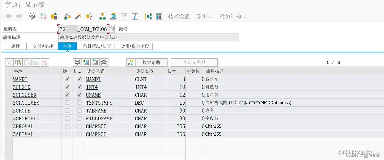Click the Where-Used List icon
Screen dimensions: 384x160
click(89, 16)
